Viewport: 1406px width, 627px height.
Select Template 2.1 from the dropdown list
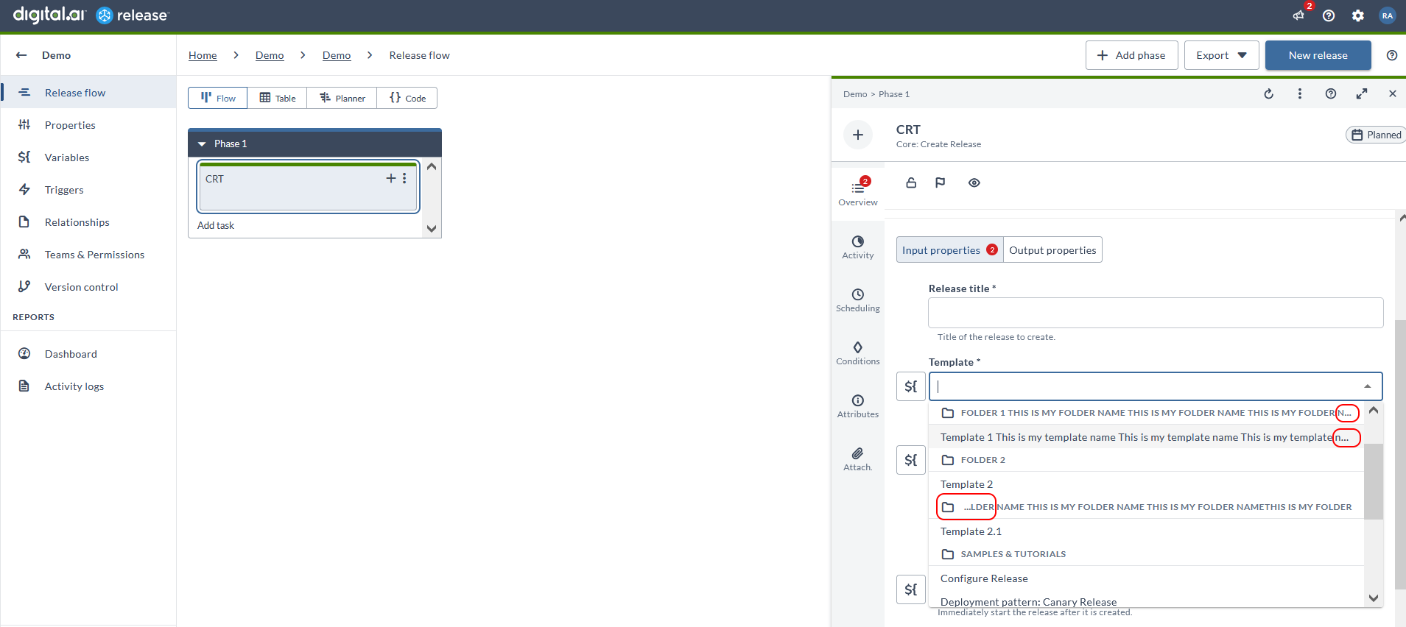coord(1147,531)
